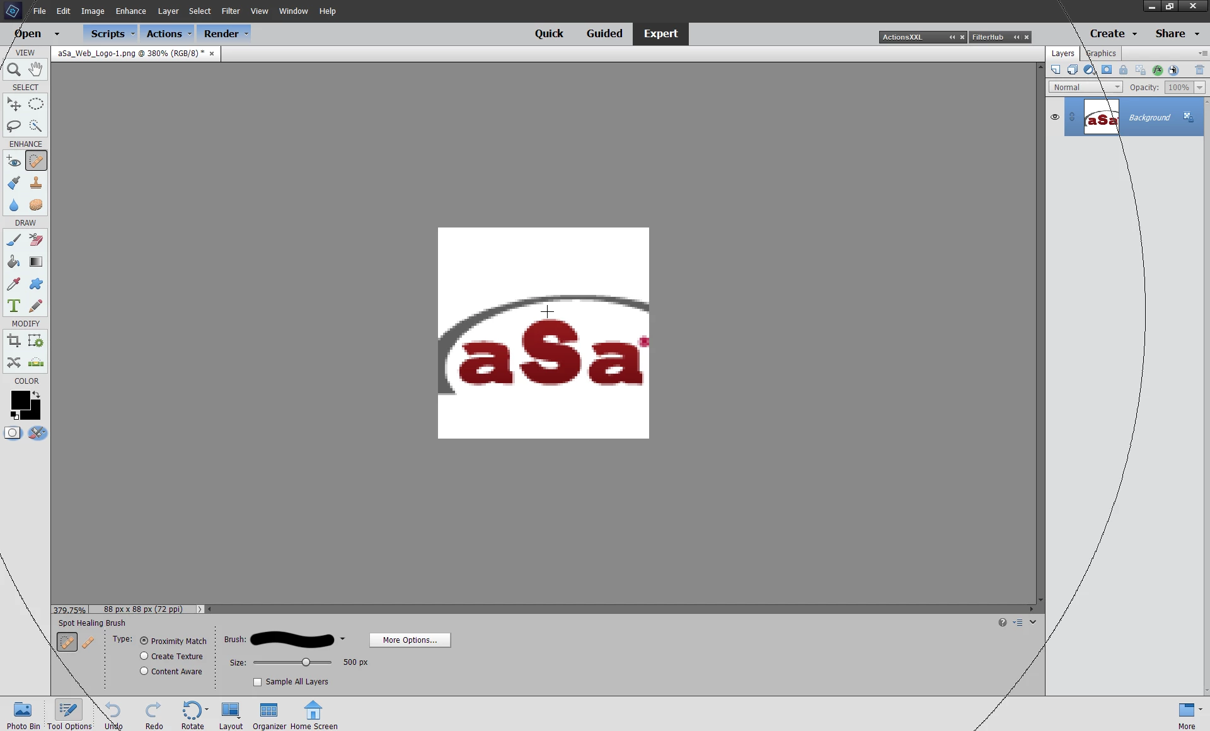The image size is (1210, 731).
Task: Select the Hand tool
Action: click(36, 69)
